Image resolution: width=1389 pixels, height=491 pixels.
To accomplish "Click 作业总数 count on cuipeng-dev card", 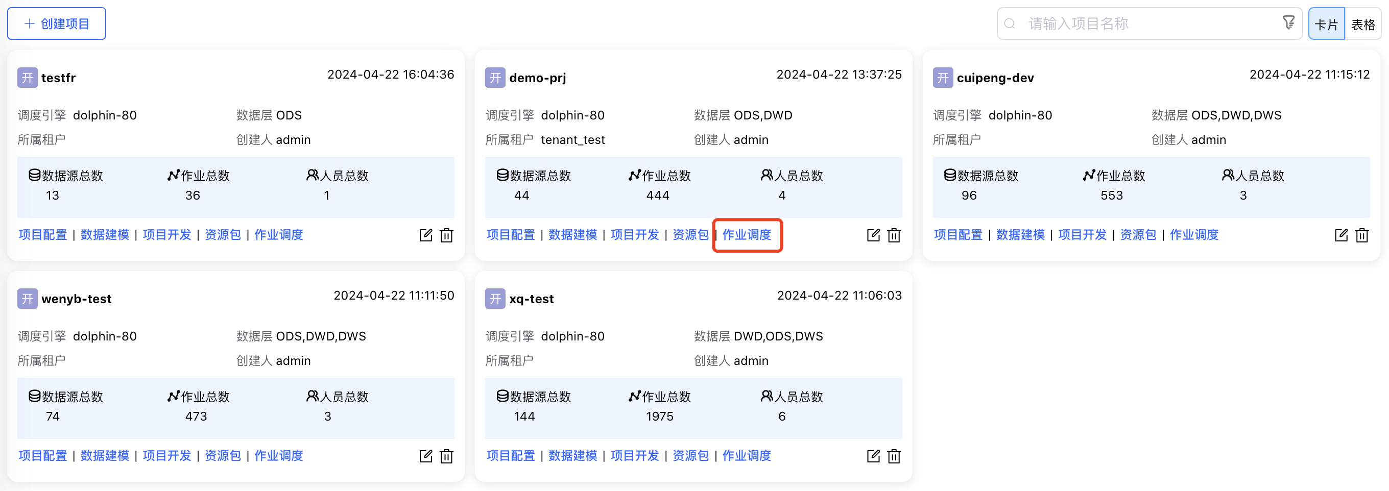I will (1111, 195).
